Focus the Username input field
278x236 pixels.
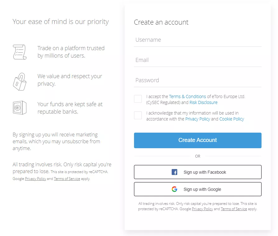[x=197, y=40]
